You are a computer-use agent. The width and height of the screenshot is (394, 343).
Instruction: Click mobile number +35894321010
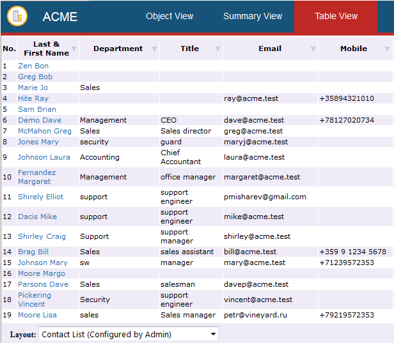tap(347, 98)
